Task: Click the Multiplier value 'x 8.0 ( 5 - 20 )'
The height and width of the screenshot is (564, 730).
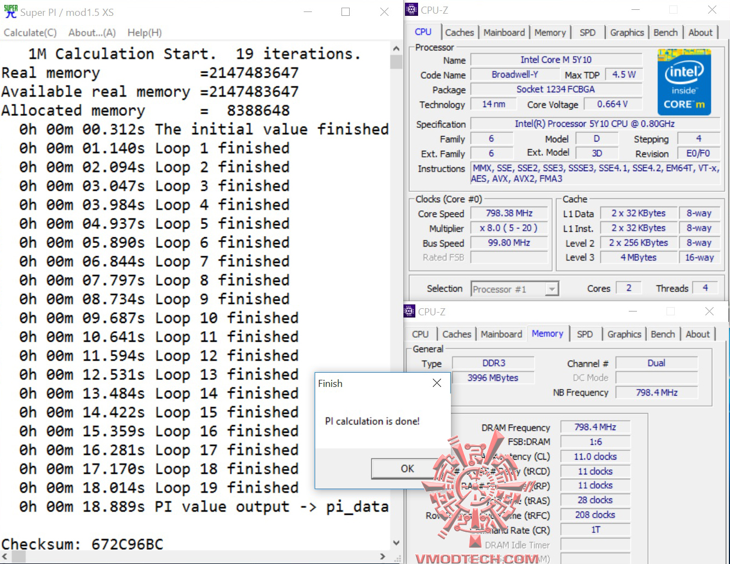Action: 509,228
